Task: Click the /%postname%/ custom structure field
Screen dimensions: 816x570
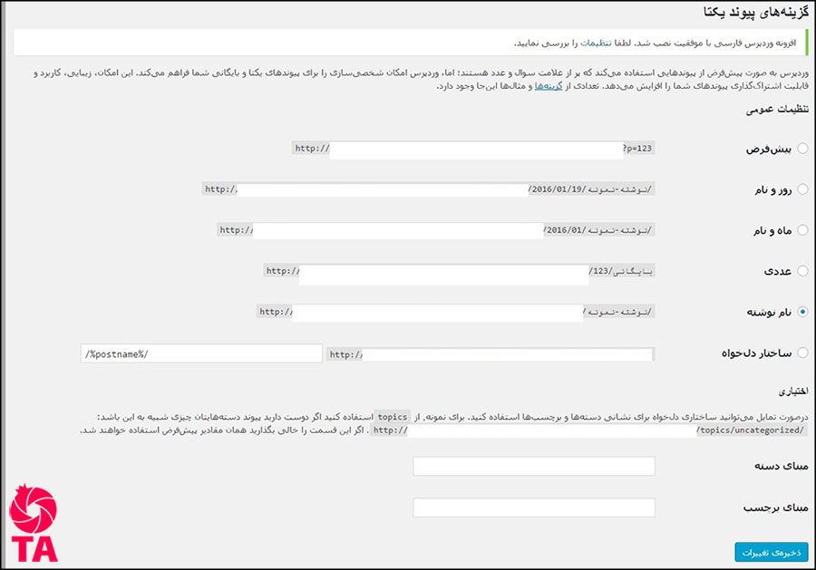Action: [x=200, y=353]
